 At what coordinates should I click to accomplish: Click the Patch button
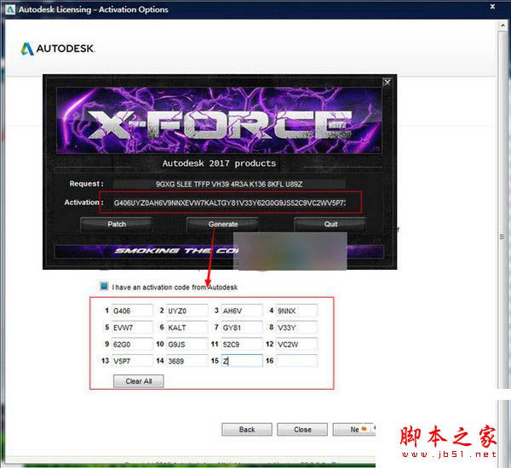coord(116,224)
